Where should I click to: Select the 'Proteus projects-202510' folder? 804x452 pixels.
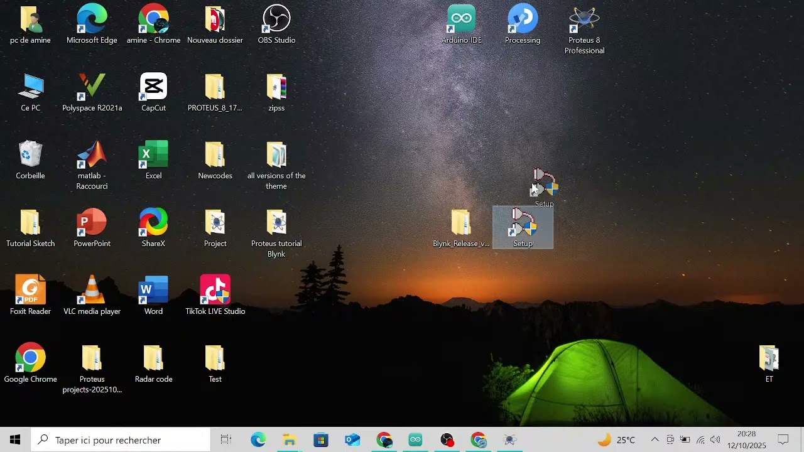pos(92,369)
